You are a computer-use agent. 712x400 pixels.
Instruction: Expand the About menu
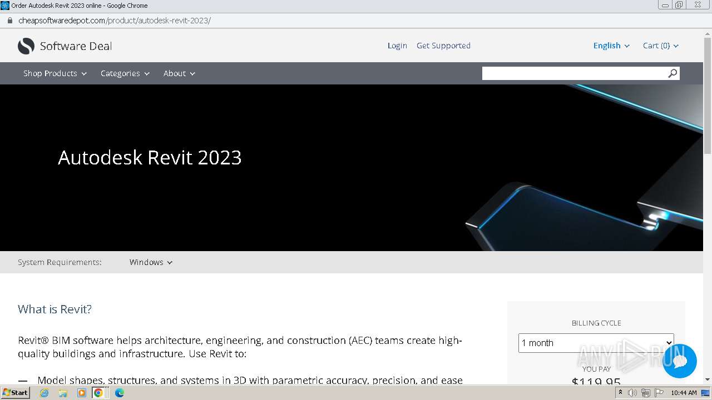(x=179, y=73)
